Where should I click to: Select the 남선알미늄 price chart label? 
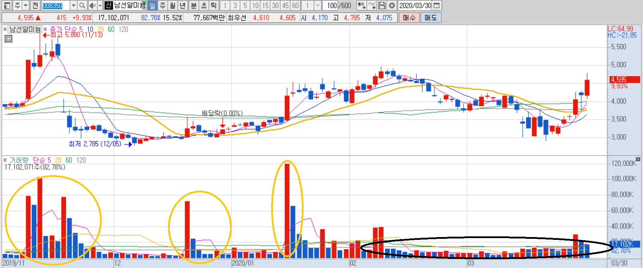point(25,29)
